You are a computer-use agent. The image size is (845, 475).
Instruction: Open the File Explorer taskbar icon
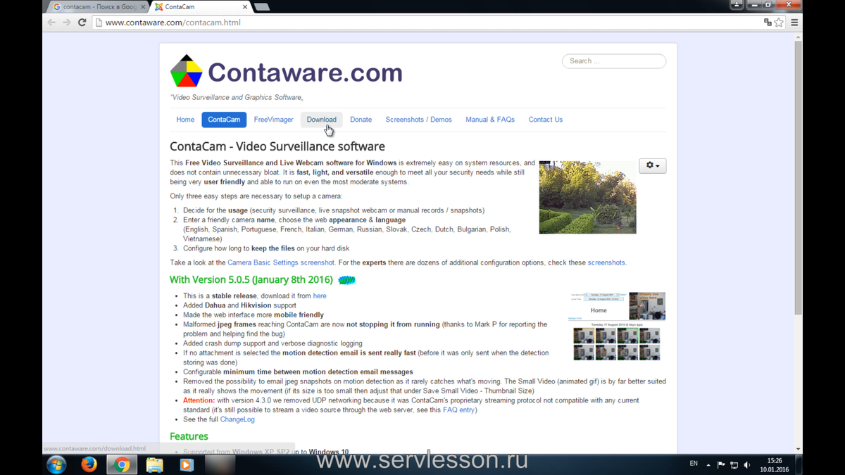(154, 464)
